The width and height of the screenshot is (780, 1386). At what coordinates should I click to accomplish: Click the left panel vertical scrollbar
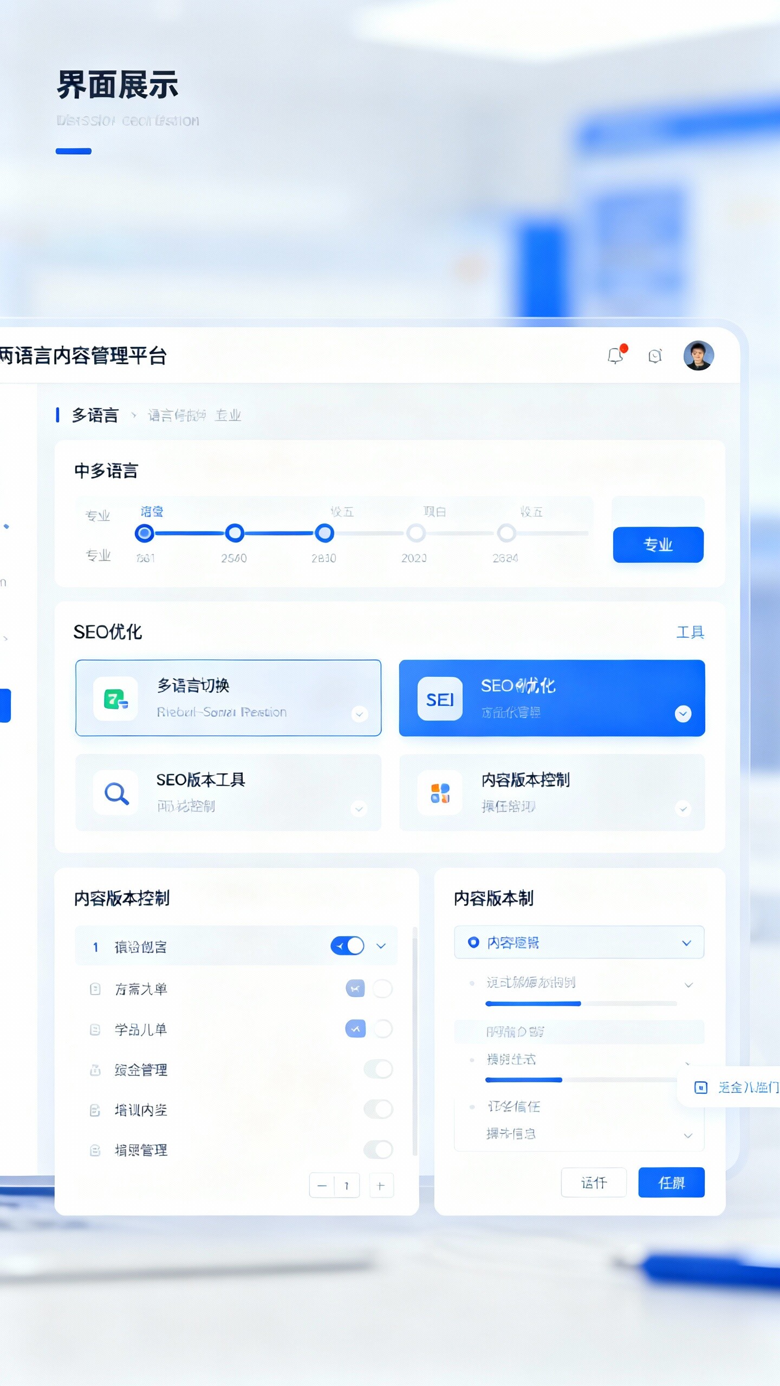(415, 1041)
